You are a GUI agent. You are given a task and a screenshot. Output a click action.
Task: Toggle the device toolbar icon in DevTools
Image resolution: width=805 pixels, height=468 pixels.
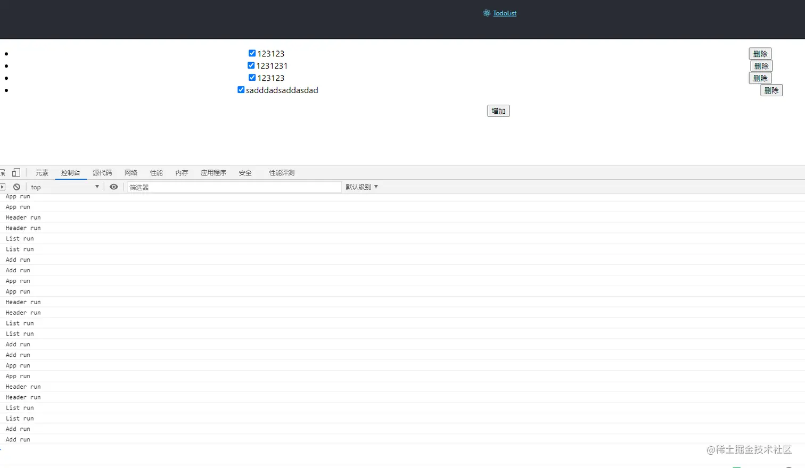[x=16, y=172]
